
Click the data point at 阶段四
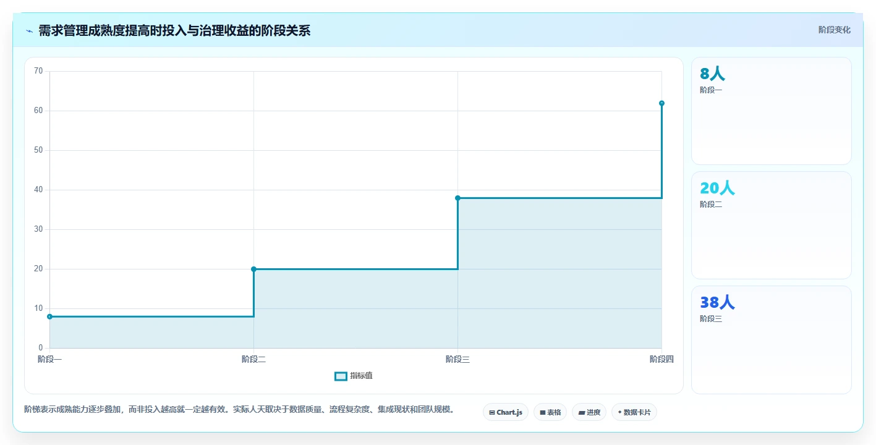click(661, 103)
